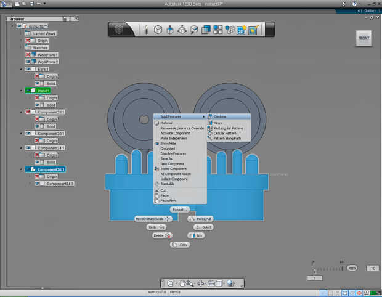Select Activate Component in context menu

[x=180, y=133]
